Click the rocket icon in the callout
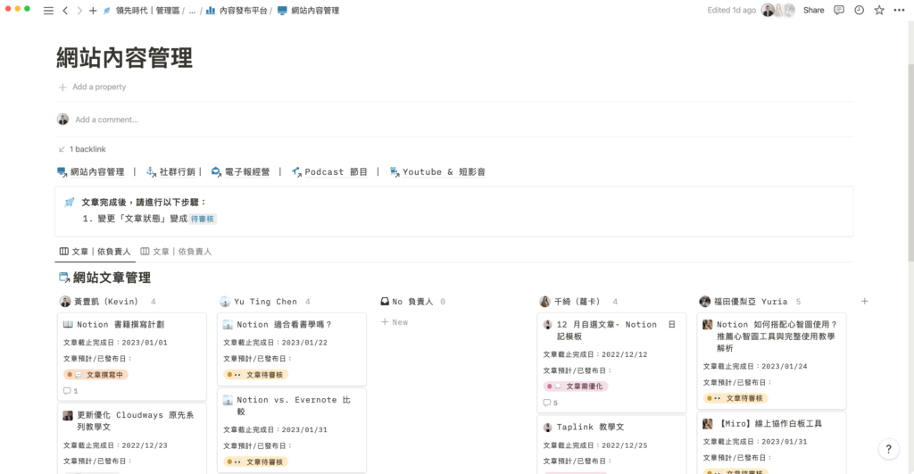The height and width of the screenshot is (474, 914). click(70, 203)
